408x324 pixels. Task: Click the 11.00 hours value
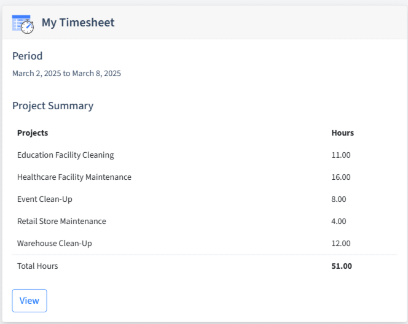pos(341,155)
